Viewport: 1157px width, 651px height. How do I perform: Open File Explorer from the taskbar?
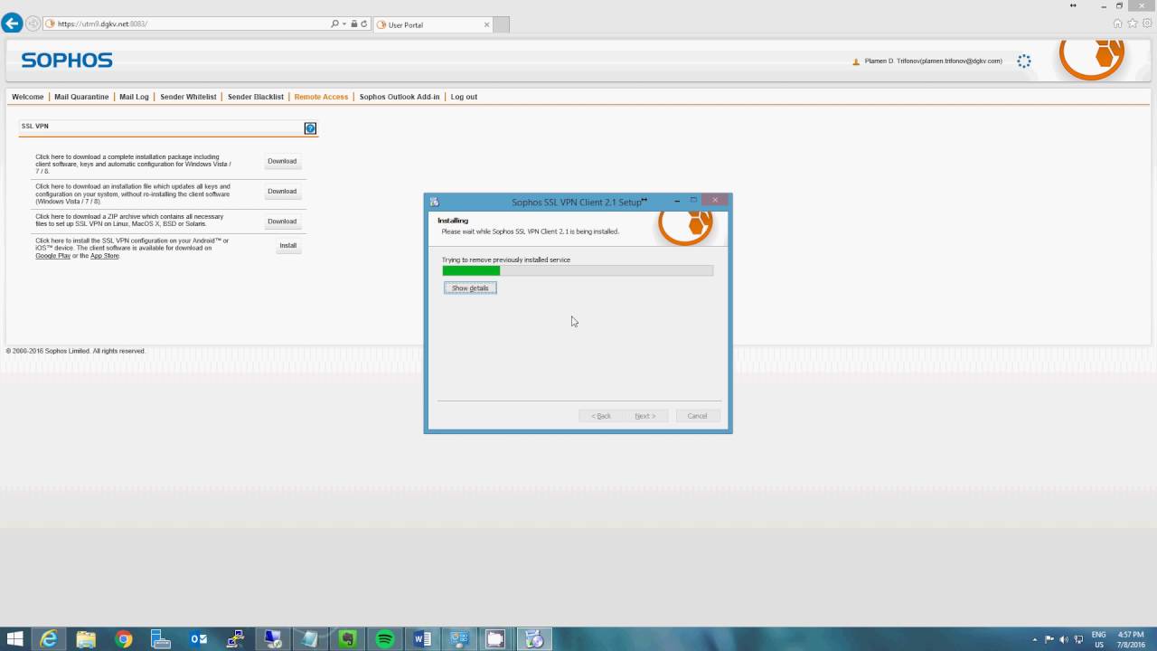[x=86, y=639]
